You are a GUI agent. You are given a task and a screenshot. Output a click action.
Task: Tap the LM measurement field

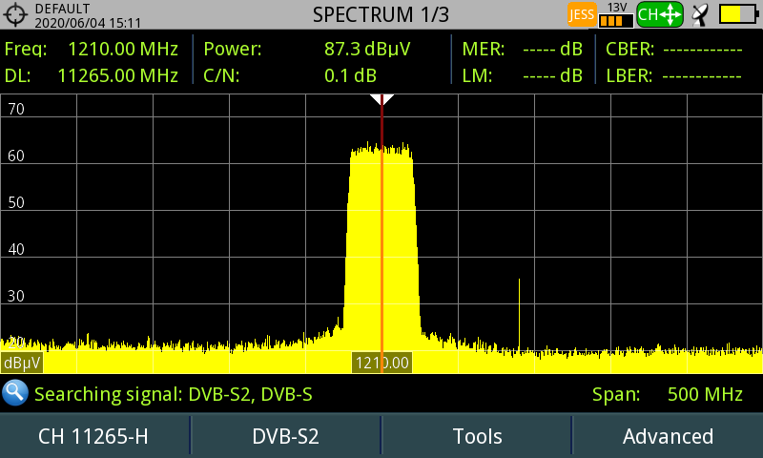(522, 76)
